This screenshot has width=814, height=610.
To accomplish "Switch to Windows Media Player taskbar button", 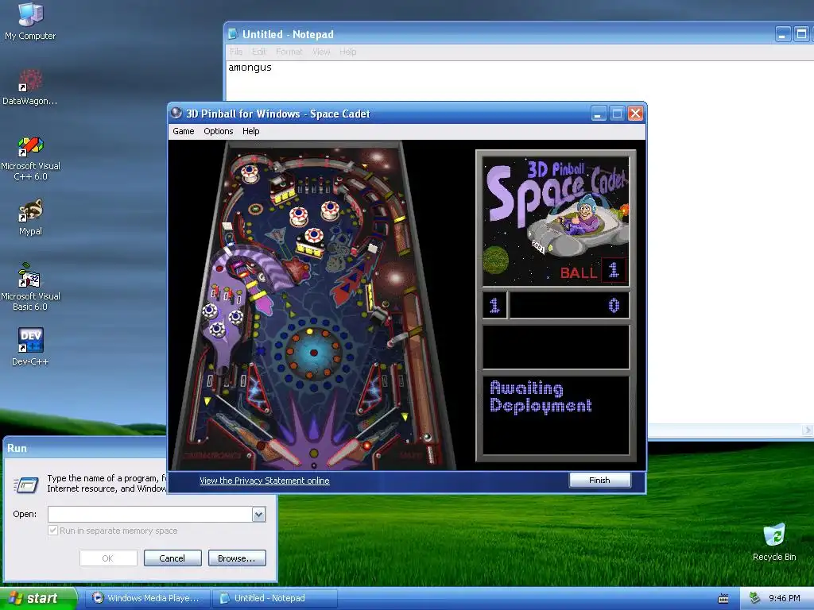I will coord(147,598).
